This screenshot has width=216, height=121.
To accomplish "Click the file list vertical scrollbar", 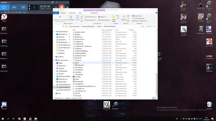I will (157, 84).
